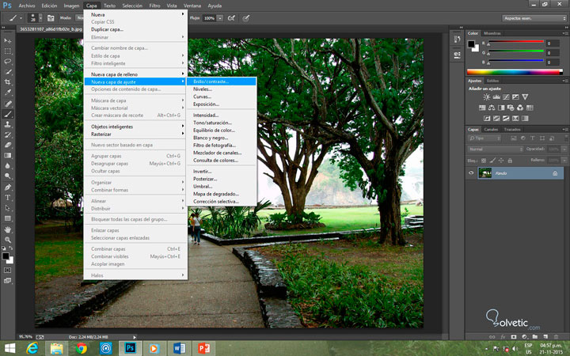This screenshot has height=356, width=570.
Task: Open Nueva capa de relleno submenu
Action: [136, 74]
